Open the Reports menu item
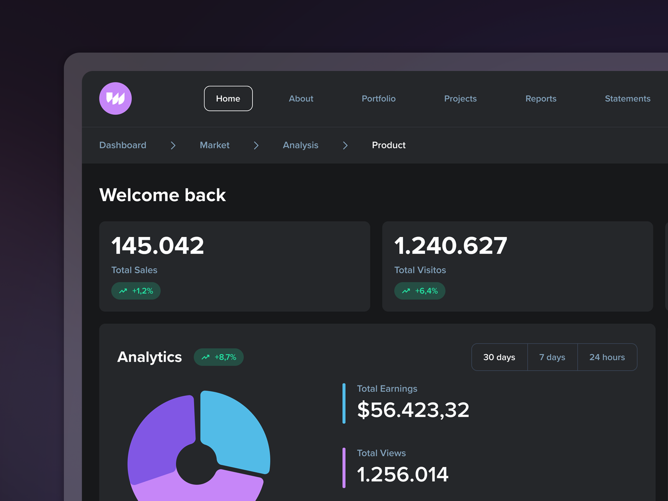Image resolution: width=668 pixels, height=501 pixels. coord(541,99)
